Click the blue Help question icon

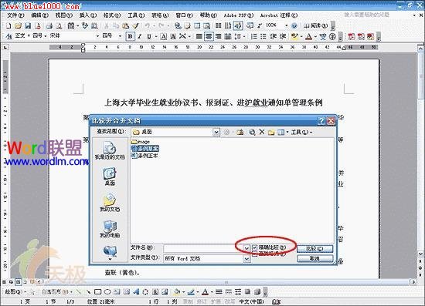pyautogui.click(x=294, y=25)
